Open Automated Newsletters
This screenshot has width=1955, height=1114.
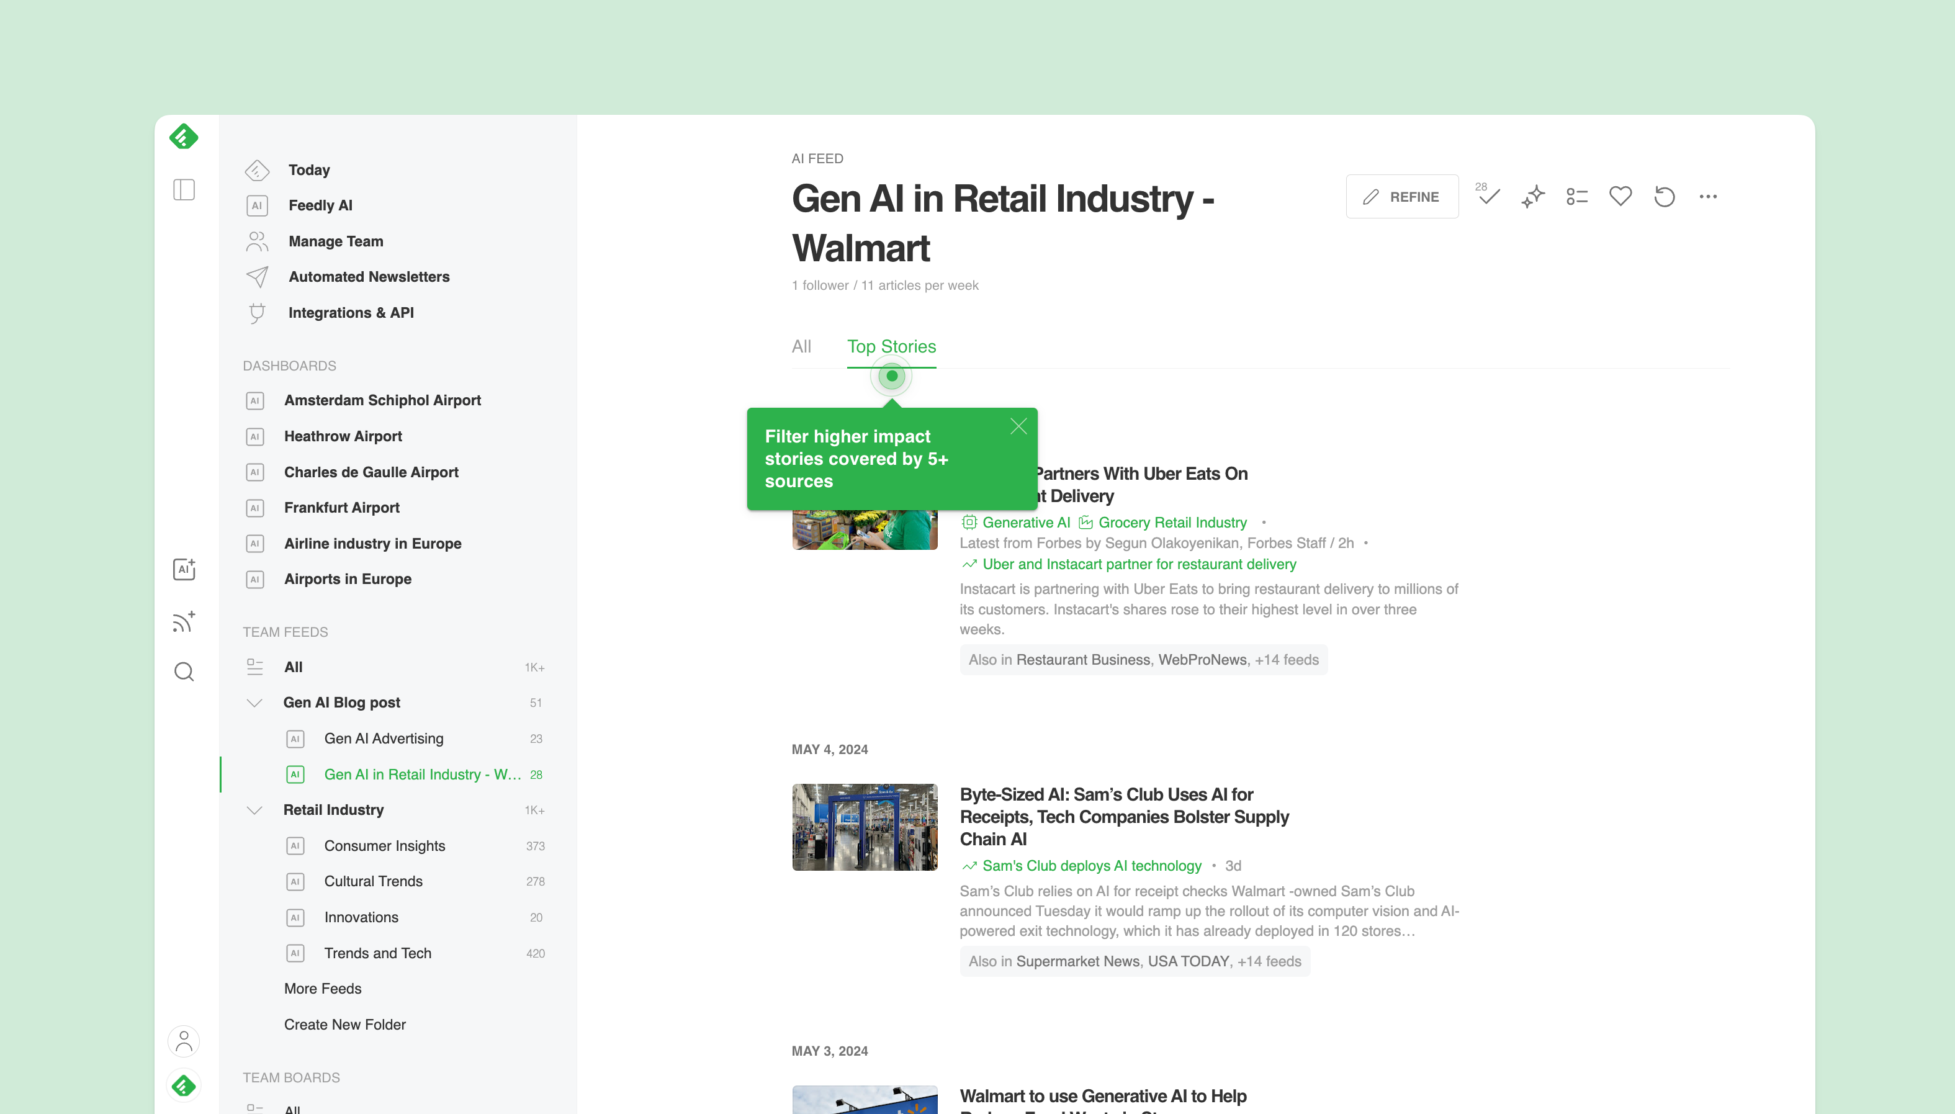pyautogui.click(x=369, y=277)
